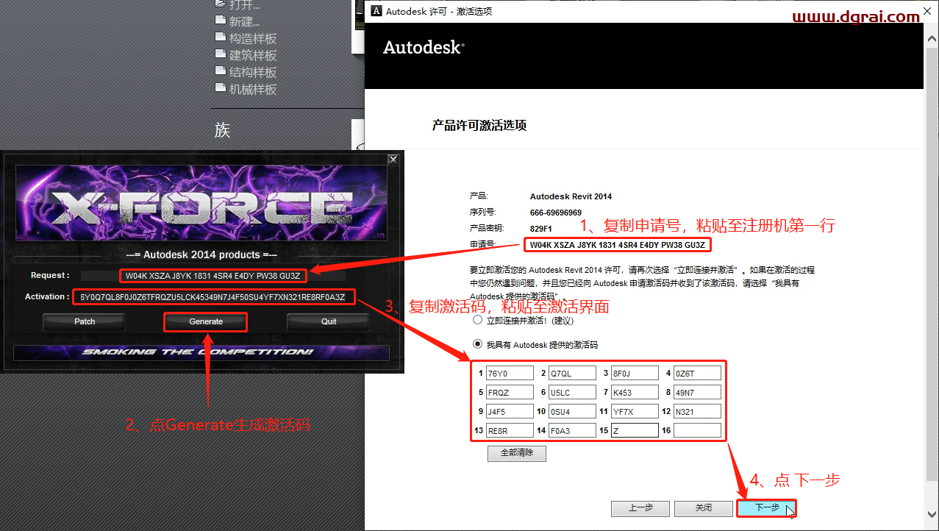This screenshot has width=939, height=531.
Task: Click the Request field in X-Force
Action: (x=213, y=276)
